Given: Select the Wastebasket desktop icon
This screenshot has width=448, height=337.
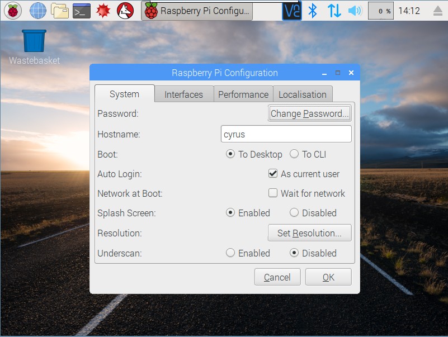Looking at the screenshot, I should [34, 47].
